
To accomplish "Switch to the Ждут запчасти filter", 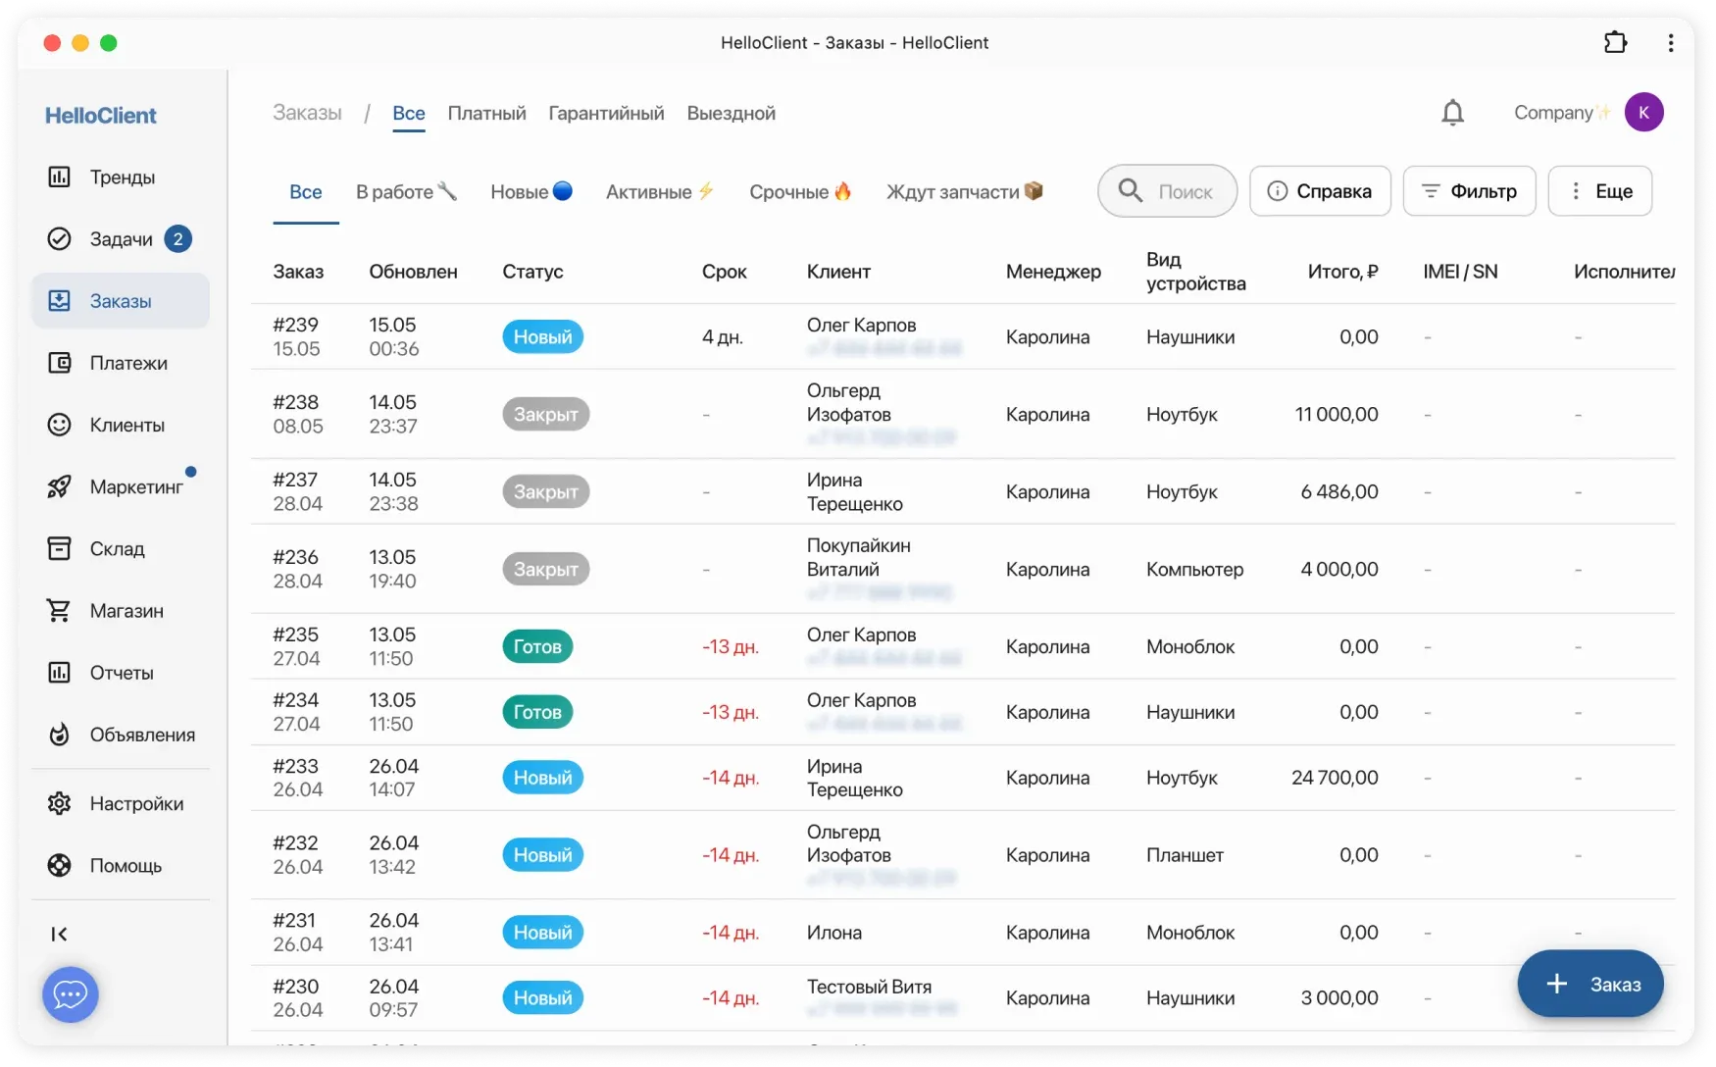I will [963, 191].
